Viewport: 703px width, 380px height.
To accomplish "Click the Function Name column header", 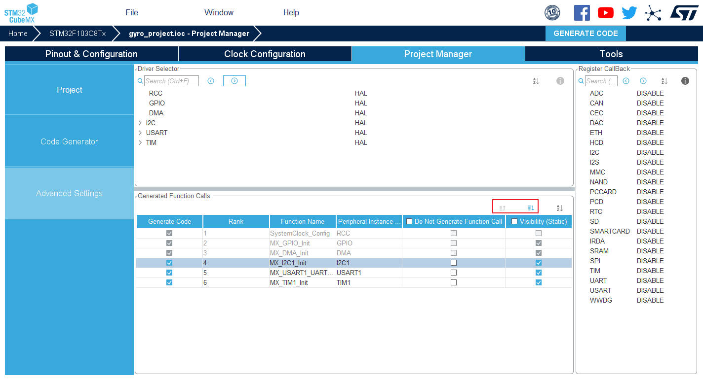I will pos(303,222).
